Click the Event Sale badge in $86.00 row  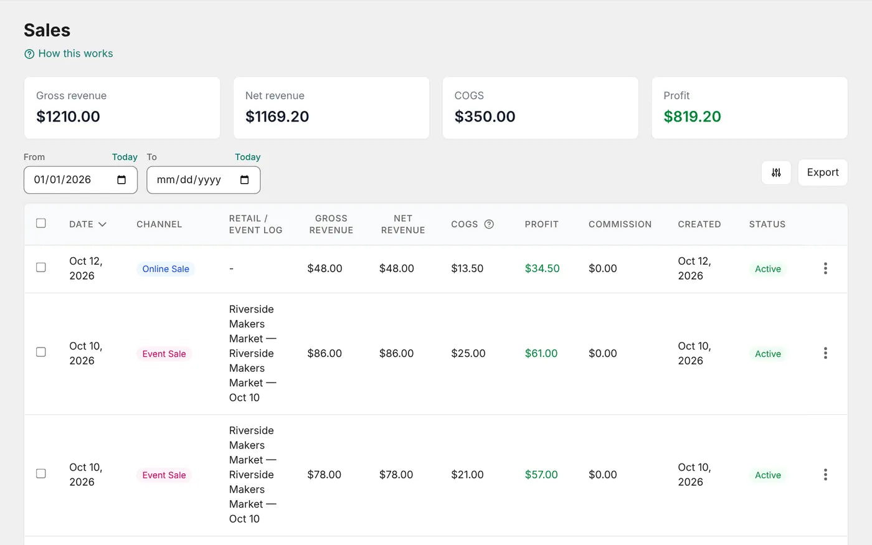click(164, 354)
